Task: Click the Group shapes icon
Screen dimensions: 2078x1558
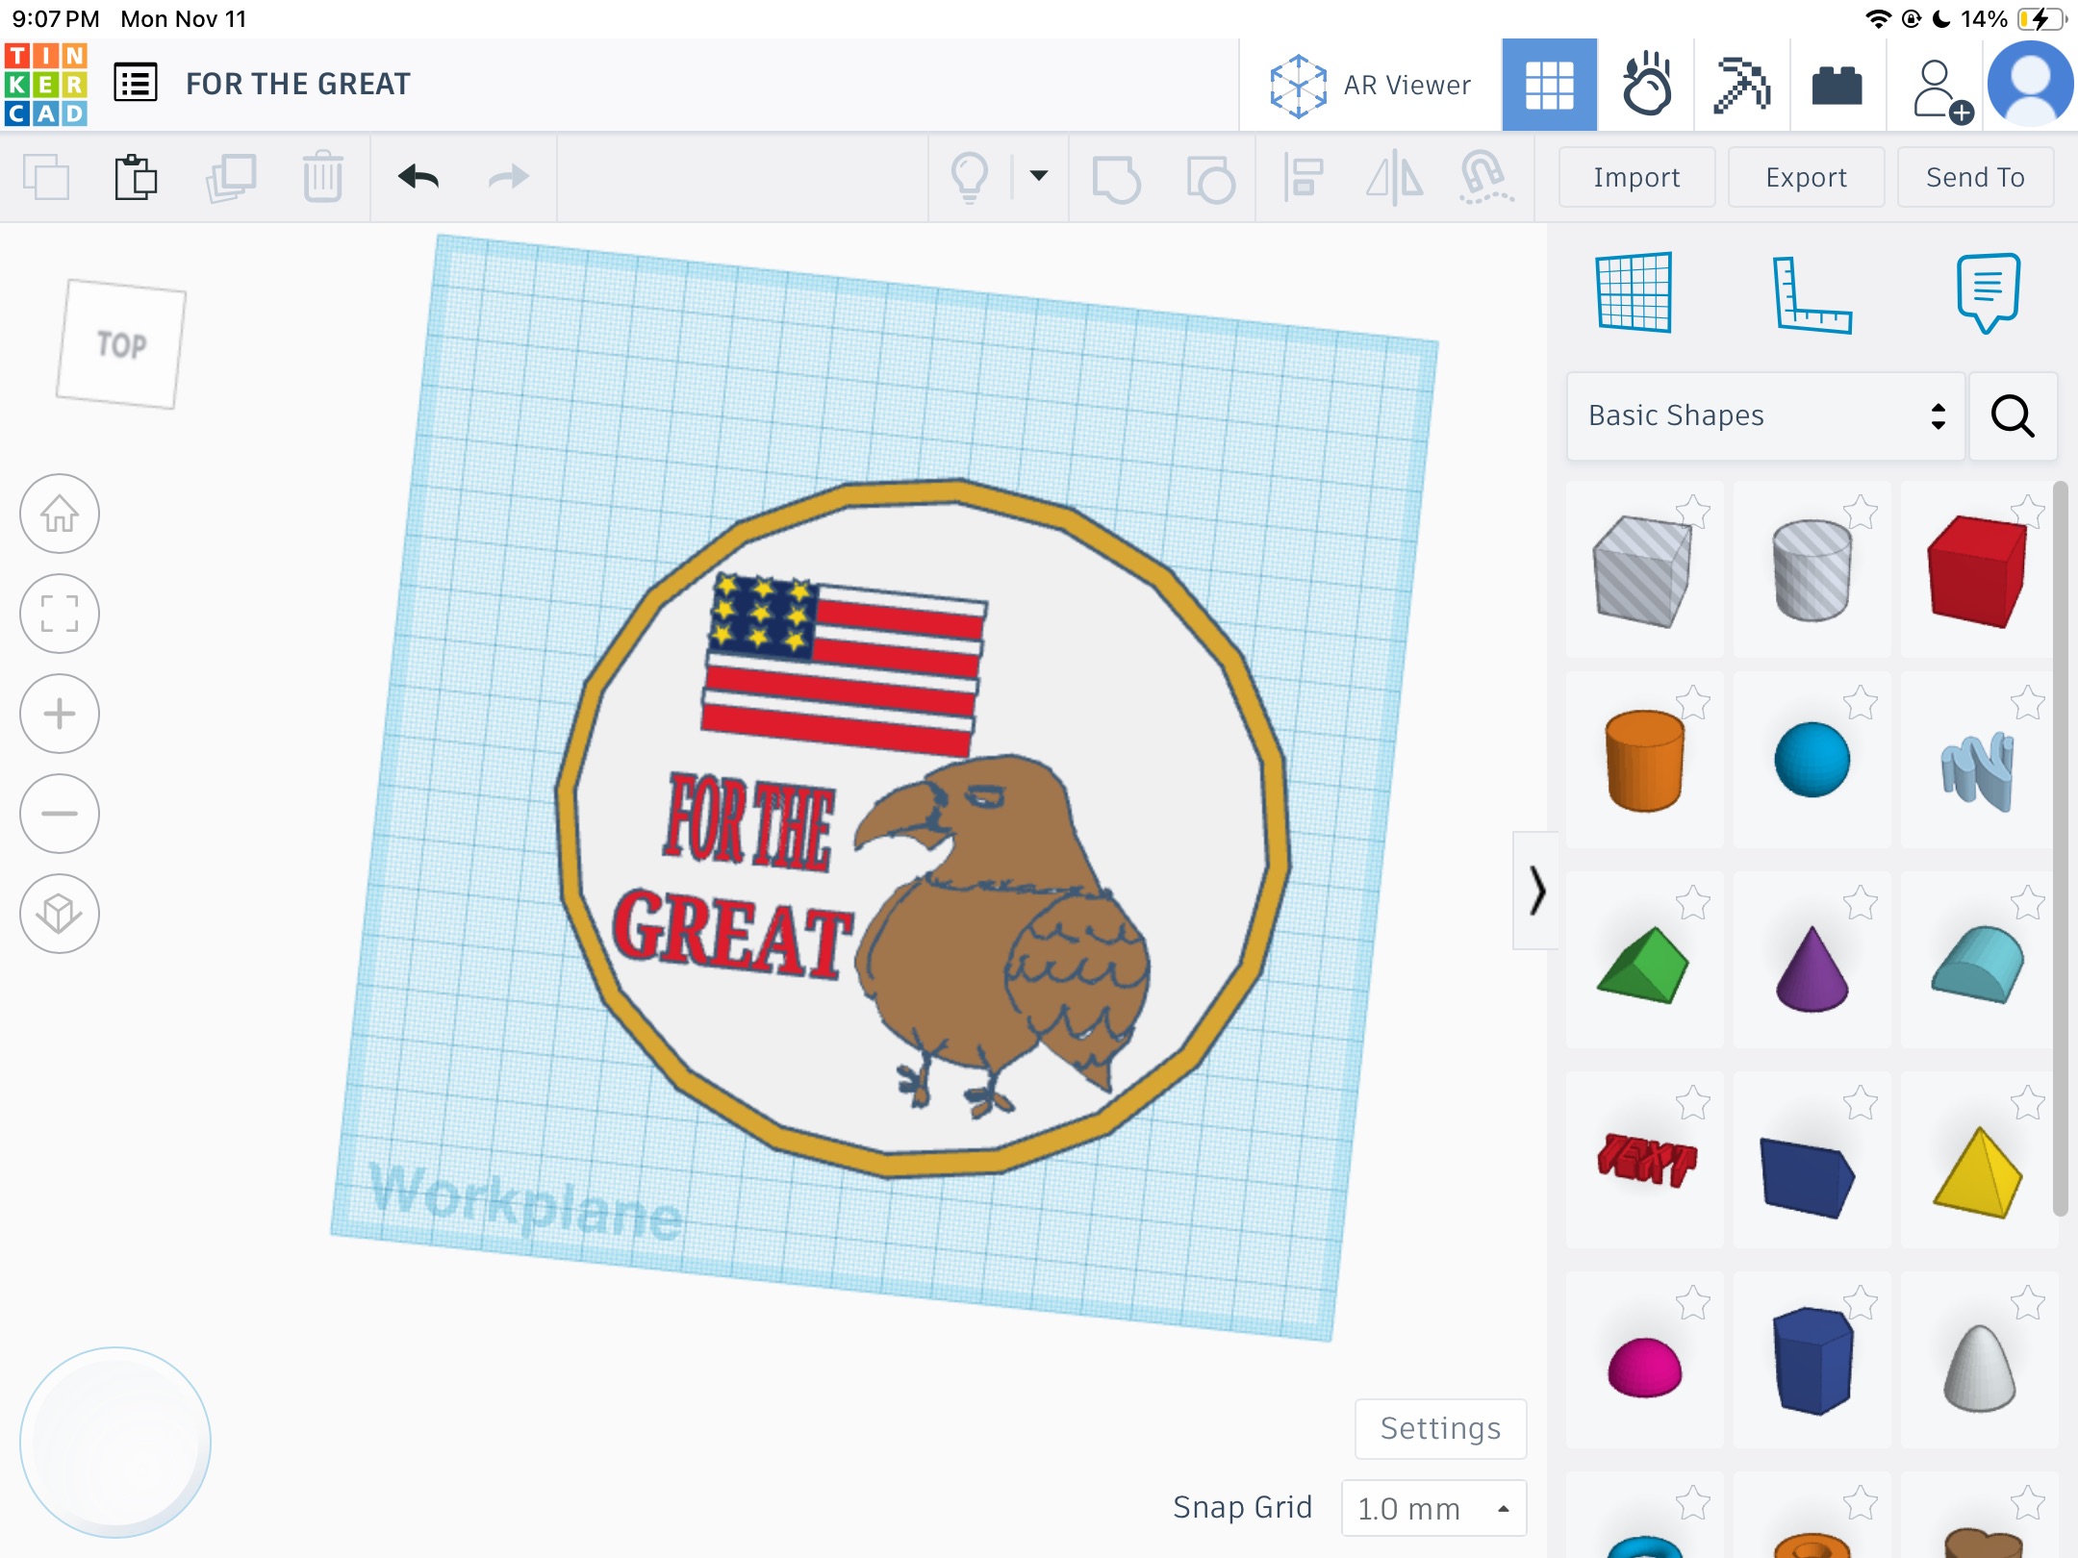Action: [x=1116, y=179]
